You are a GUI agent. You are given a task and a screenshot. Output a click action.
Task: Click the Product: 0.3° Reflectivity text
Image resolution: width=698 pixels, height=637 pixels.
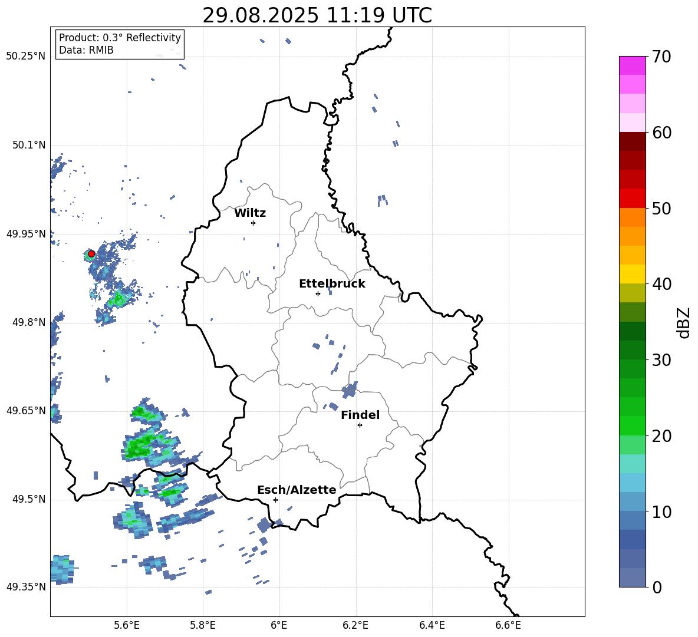pyautogui.click(x=120, y=38)
